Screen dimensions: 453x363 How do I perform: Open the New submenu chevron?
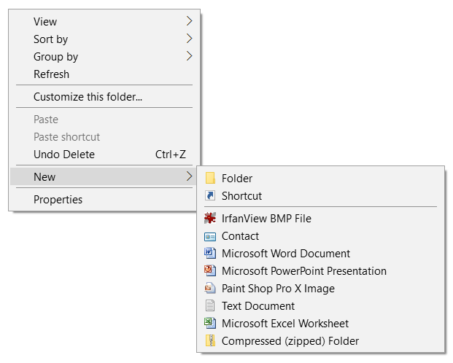pyautogui.click(x=189, y=176)
